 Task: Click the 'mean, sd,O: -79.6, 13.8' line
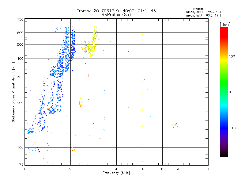click(x=204, y=12)
